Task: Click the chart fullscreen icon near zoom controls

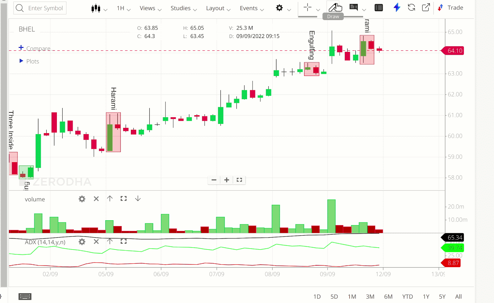Action: point(239,180)
